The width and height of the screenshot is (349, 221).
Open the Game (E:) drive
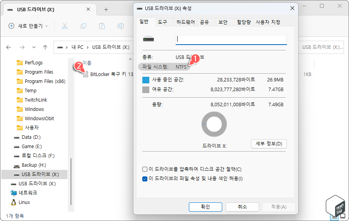[x=28, y=147]
